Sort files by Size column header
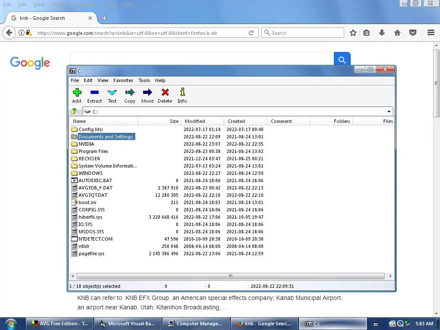The width and height of the screenshot is (440, 330). pyautogui.click(x=159, y=121)
